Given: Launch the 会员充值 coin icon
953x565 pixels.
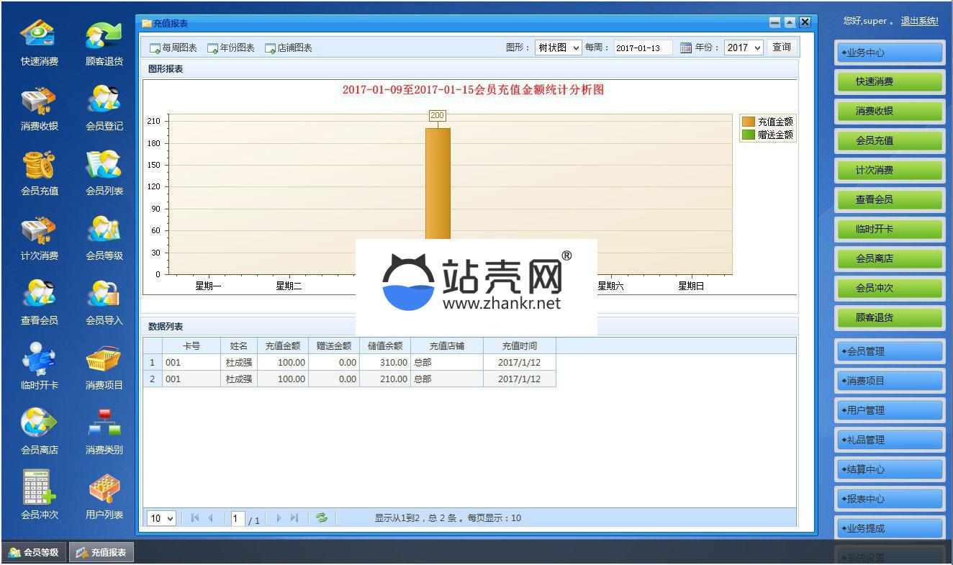Looking at the screenshot, I should point(39,167).
